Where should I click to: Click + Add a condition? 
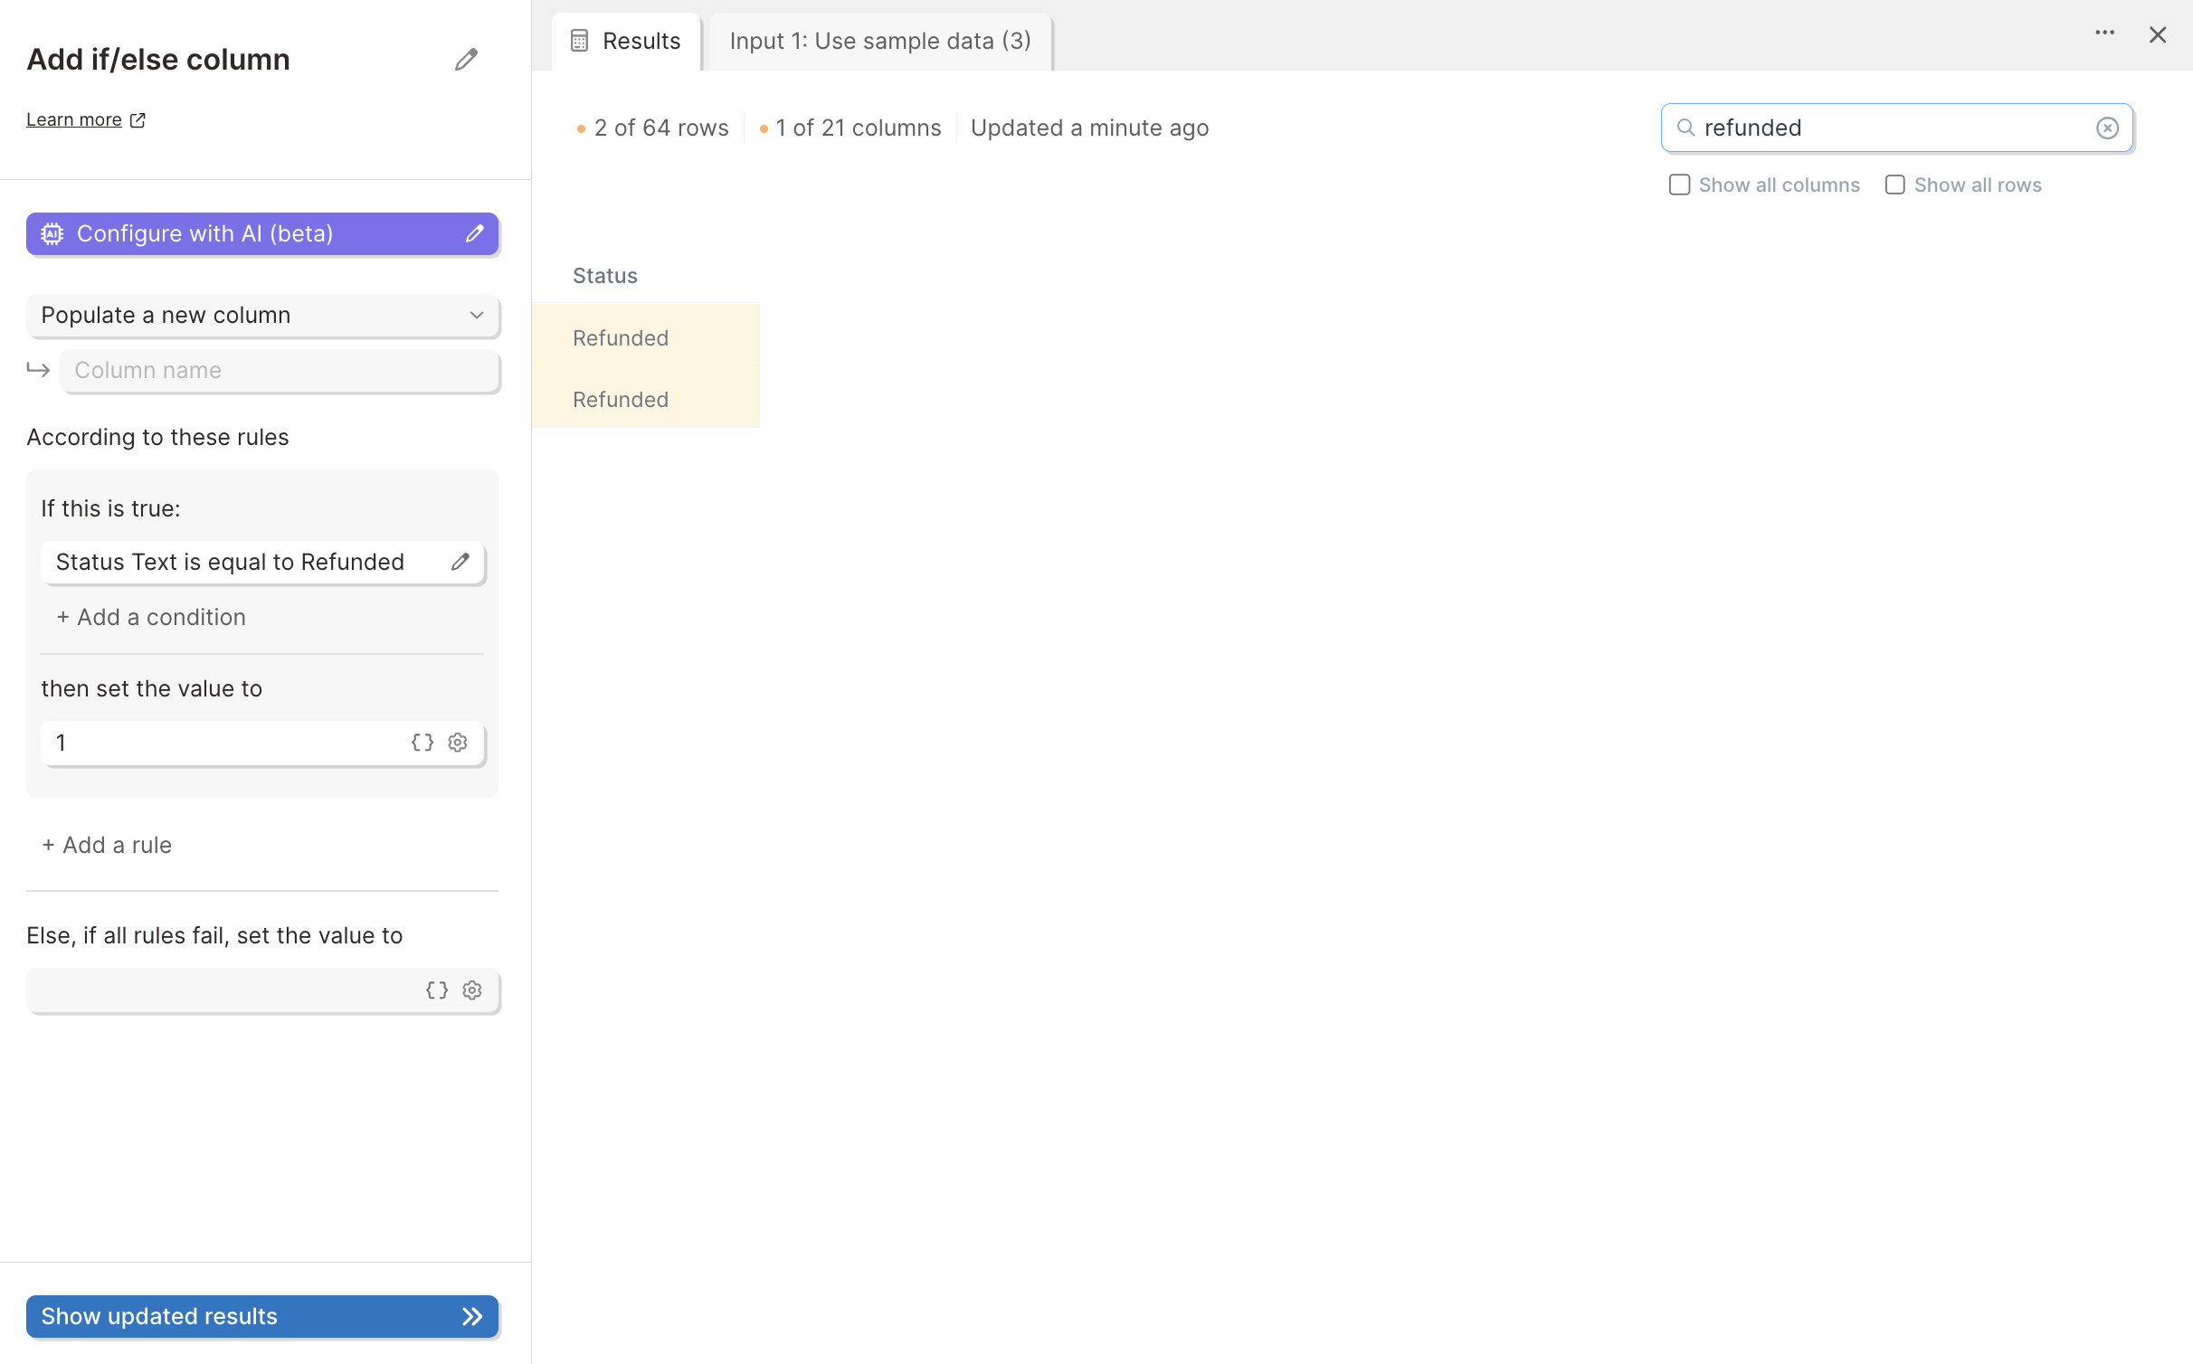(x=151, y=617)
